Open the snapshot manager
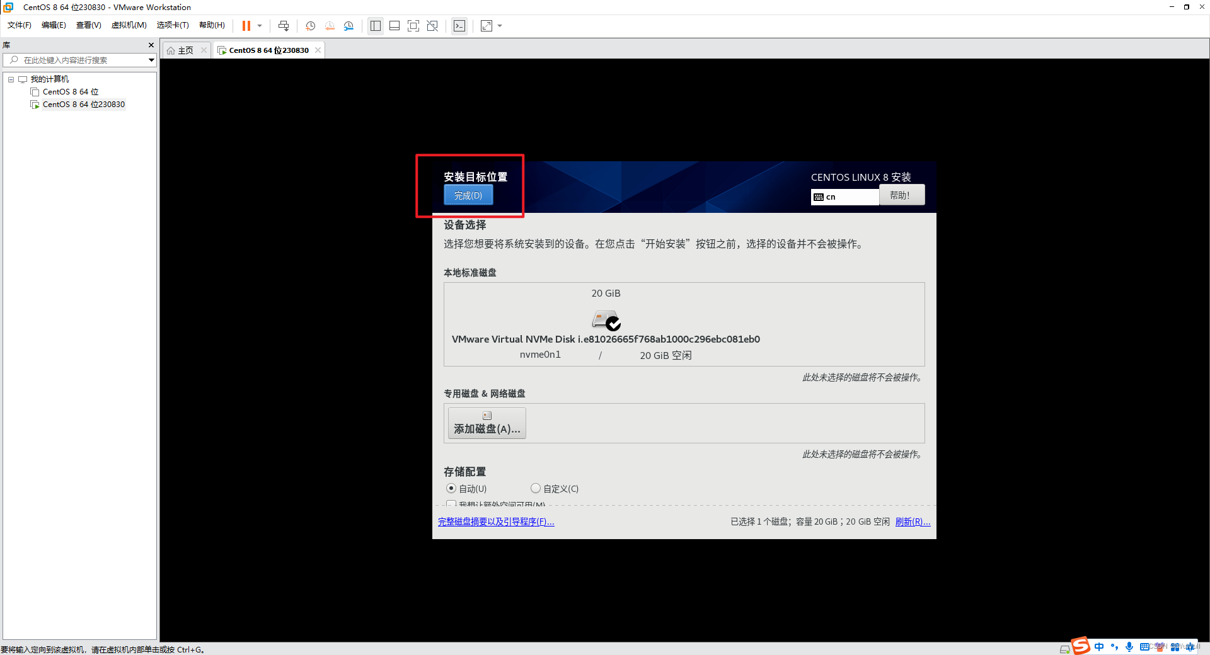This screenshot has height=655, width=1210. [x=349, y=26]
